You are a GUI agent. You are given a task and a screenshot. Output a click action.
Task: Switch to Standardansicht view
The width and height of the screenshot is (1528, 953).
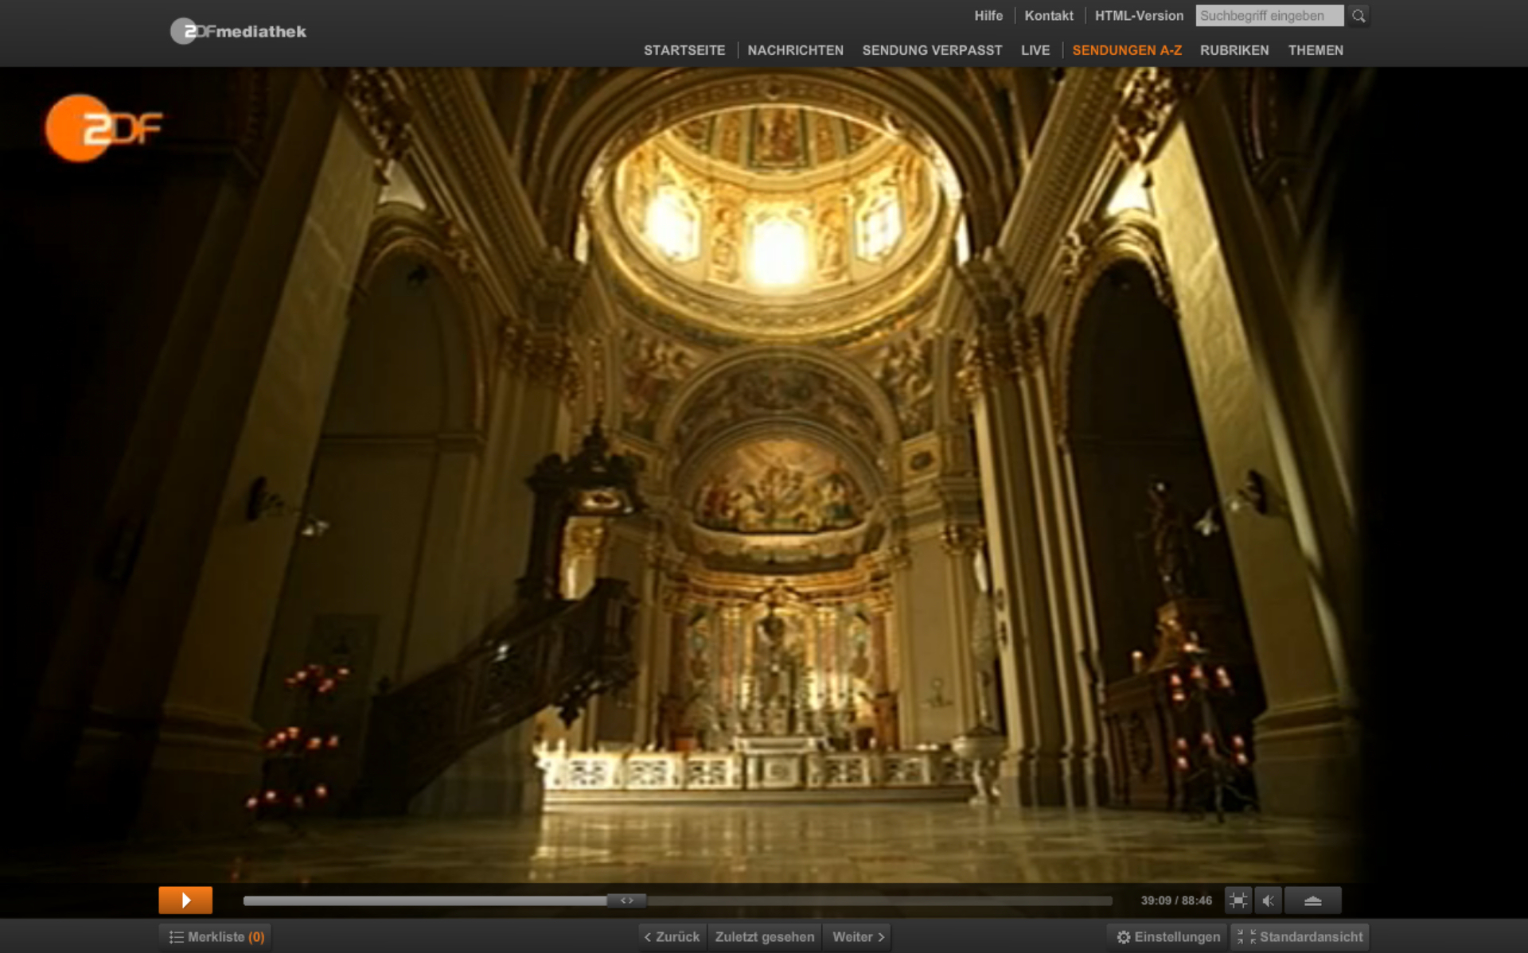click(x=1301, y=937)
